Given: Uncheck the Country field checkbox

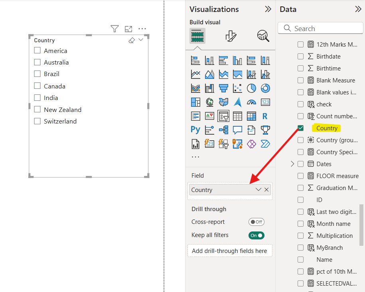Looking at the screenshot, I should pos(300,128).
